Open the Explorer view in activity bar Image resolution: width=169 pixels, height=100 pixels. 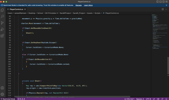coord(2,10)
